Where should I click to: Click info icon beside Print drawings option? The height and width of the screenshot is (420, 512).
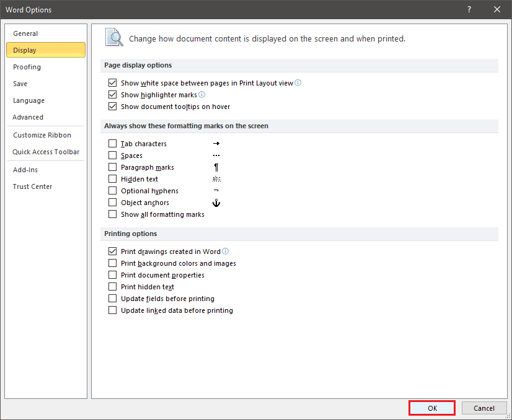coord(226,252)
